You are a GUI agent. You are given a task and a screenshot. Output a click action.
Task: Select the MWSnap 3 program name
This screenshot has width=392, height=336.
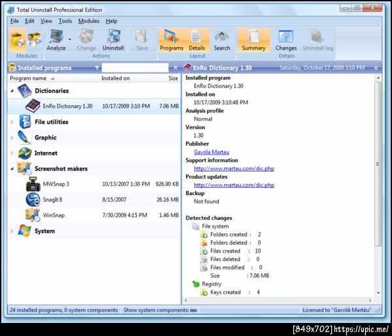pyautogui.click(x=56, y=184)
